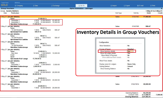
Task: Select voucher number 010421M6 row
Action: click(x=81, y=26)
